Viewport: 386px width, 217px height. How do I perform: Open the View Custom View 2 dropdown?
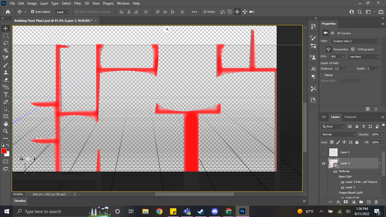(355, 41)
